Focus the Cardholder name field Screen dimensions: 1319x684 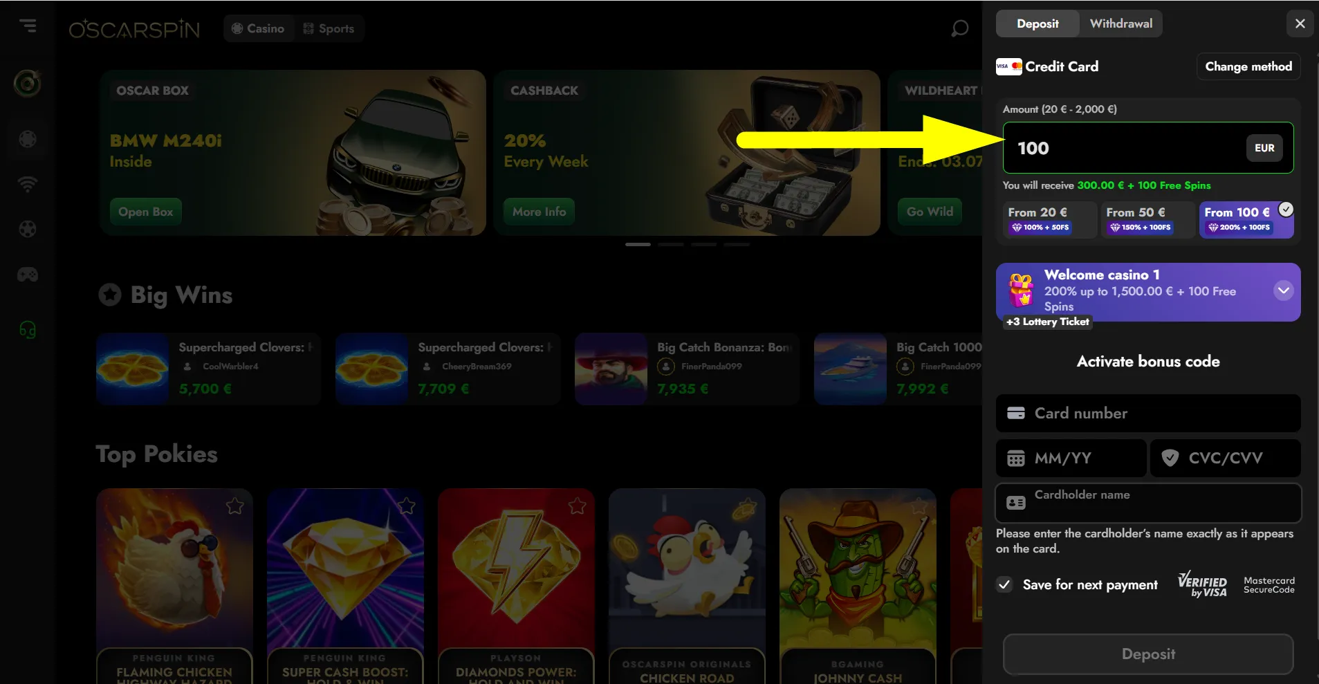tap(1148, 503)
